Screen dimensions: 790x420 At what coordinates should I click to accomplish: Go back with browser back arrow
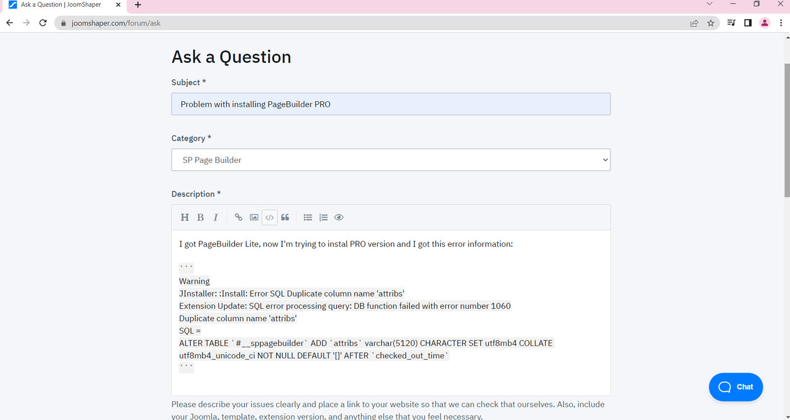[x=9, y=23]
